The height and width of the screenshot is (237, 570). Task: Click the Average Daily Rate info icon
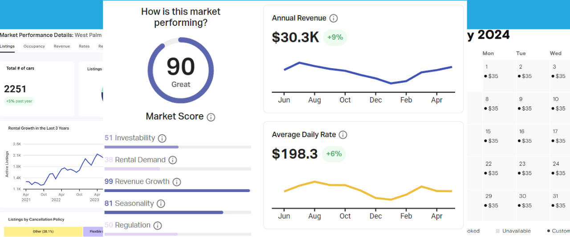(x=343, y=135)
